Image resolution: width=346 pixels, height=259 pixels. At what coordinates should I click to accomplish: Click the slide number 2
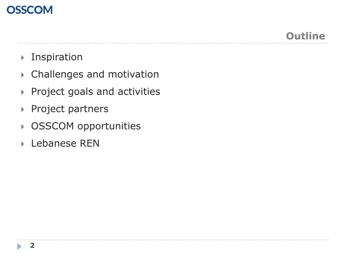32,246
